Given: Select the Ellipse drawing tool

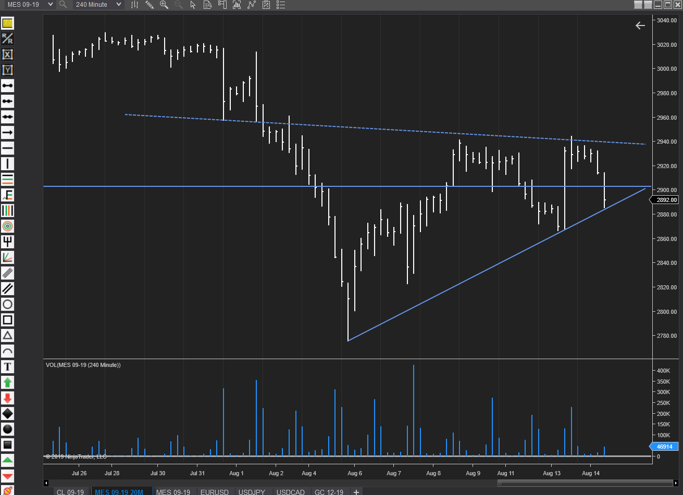Looking at the screenshot, I should click(7, 304).
